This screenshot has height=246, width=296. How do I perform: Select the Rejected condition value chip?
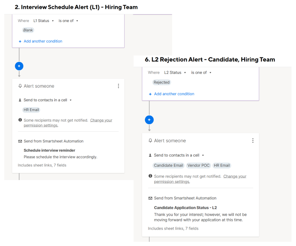(x=161, y=83)
